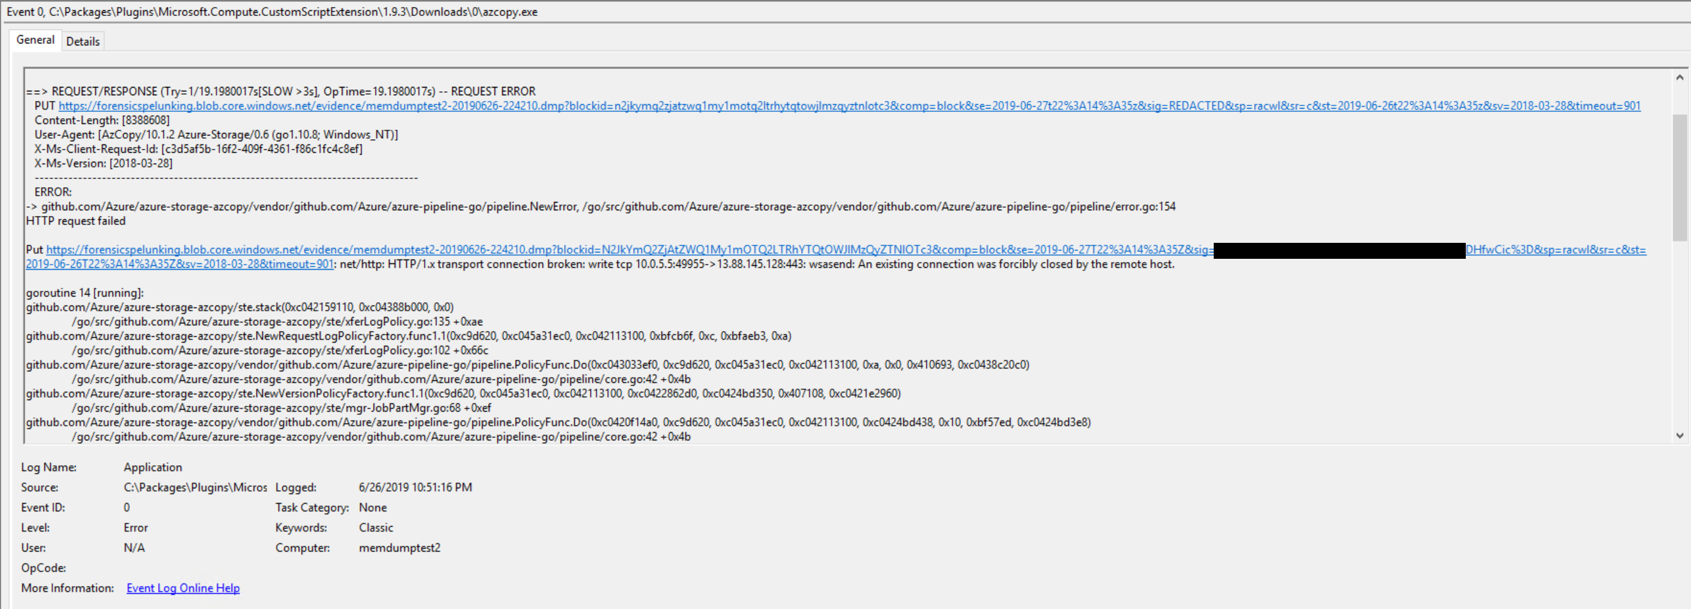Click the Event 0 azcopy.exe title text

(x=272, y=12)
